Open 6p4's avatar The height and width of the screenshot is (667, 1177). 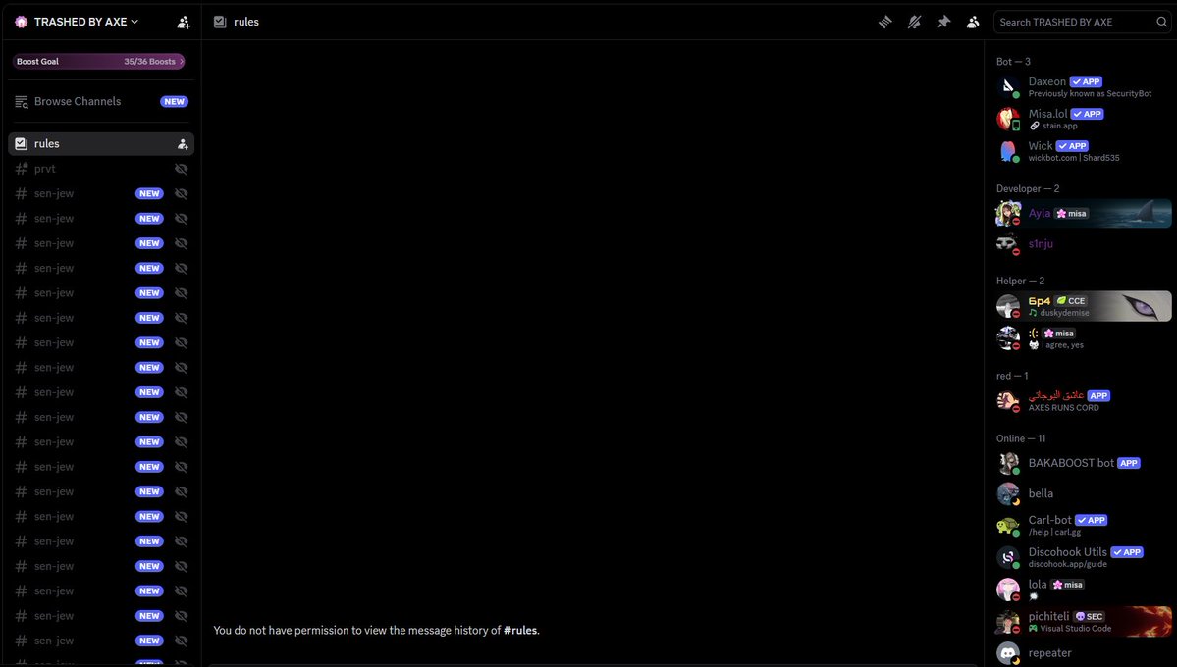coord(1008,306)
